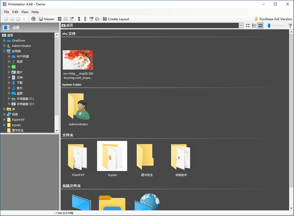
Task: Open the folder path dropdown arrow
Action: pyautogui.click(x=241, y=25)
